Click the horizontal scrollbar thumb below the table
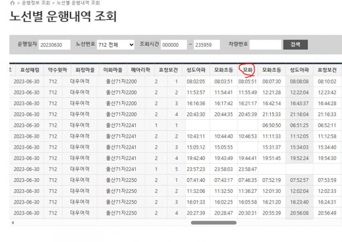 213,223
